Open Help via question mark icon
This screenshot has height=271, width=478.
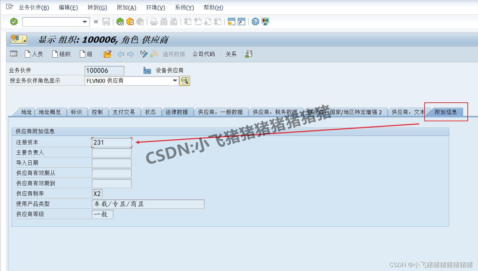(255, 22)
